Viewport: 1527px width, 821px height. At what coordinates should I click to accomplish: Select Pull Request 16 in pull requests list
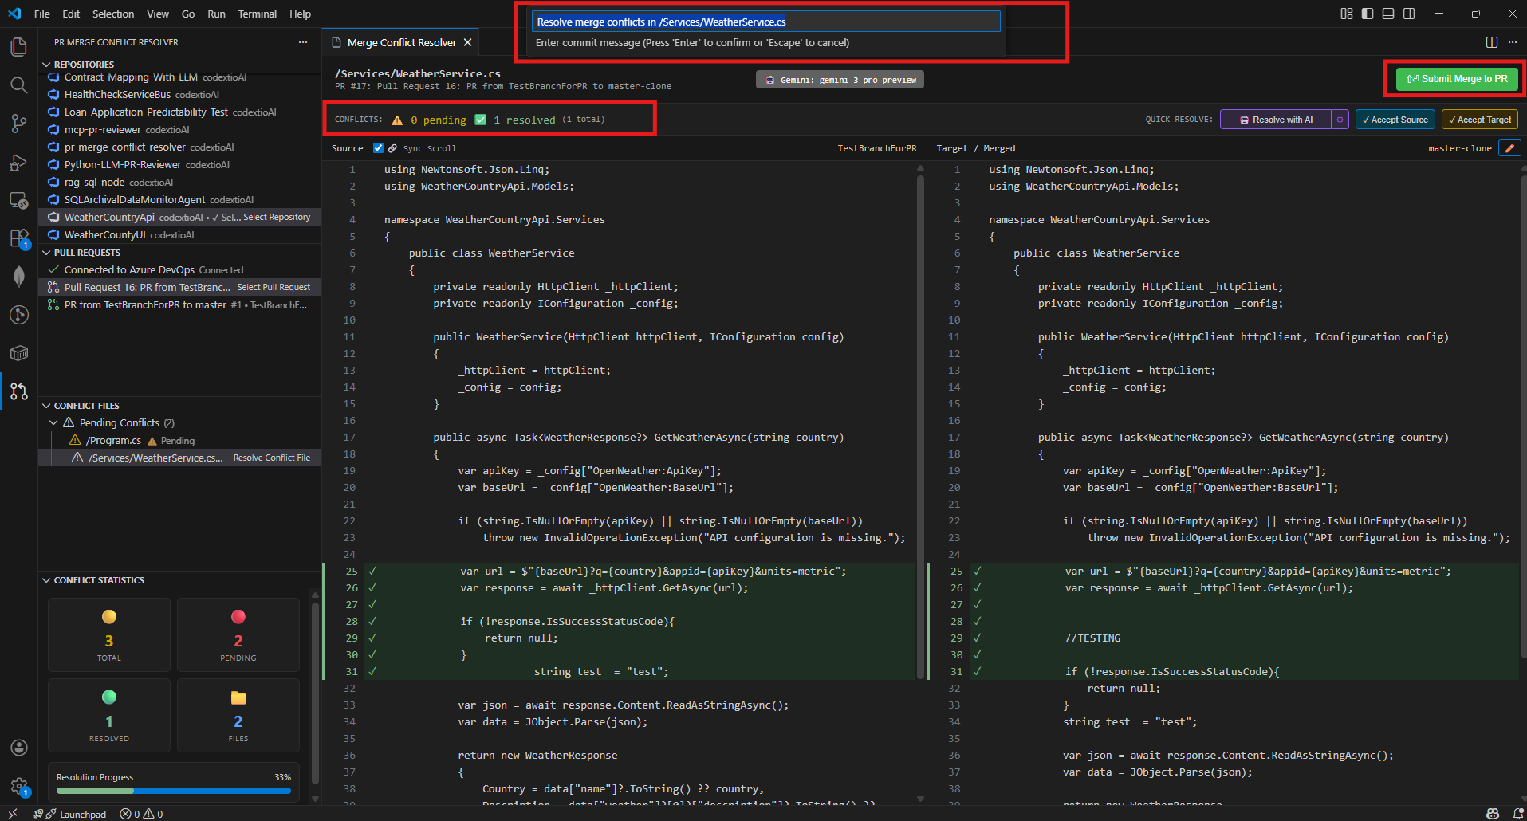click(x=180, y=287)
